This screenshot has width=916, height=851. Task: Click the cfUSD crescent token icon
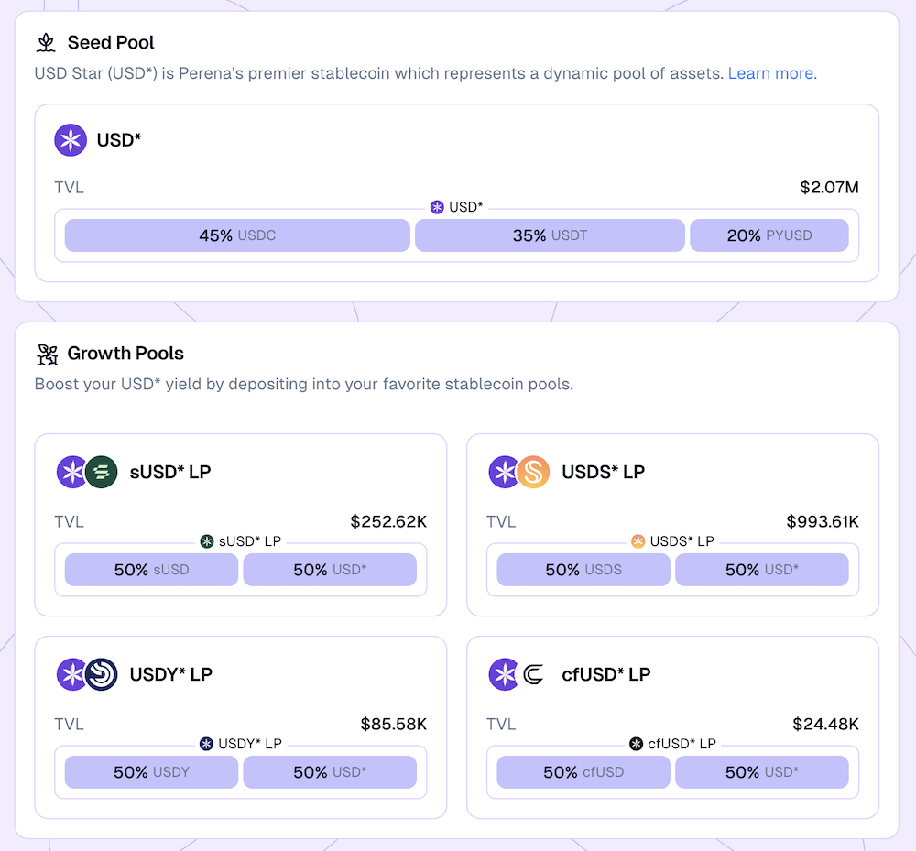click(533, 674)
